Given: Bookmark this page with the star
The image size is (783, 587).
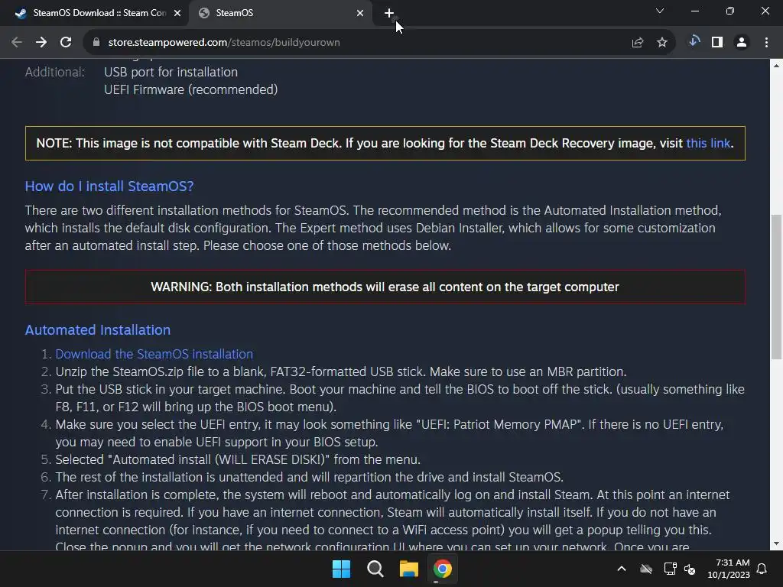Looking at the screenshot, I should [x=662, y=43].
